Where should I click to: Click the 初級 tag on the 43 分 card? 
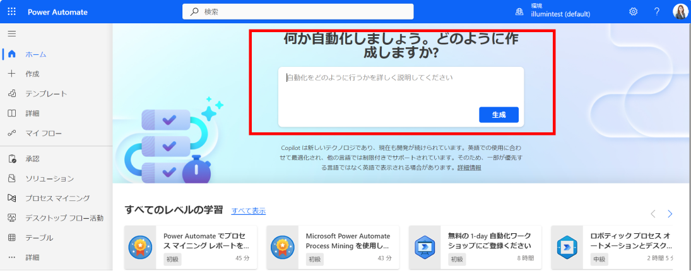[x=315, y=259]
